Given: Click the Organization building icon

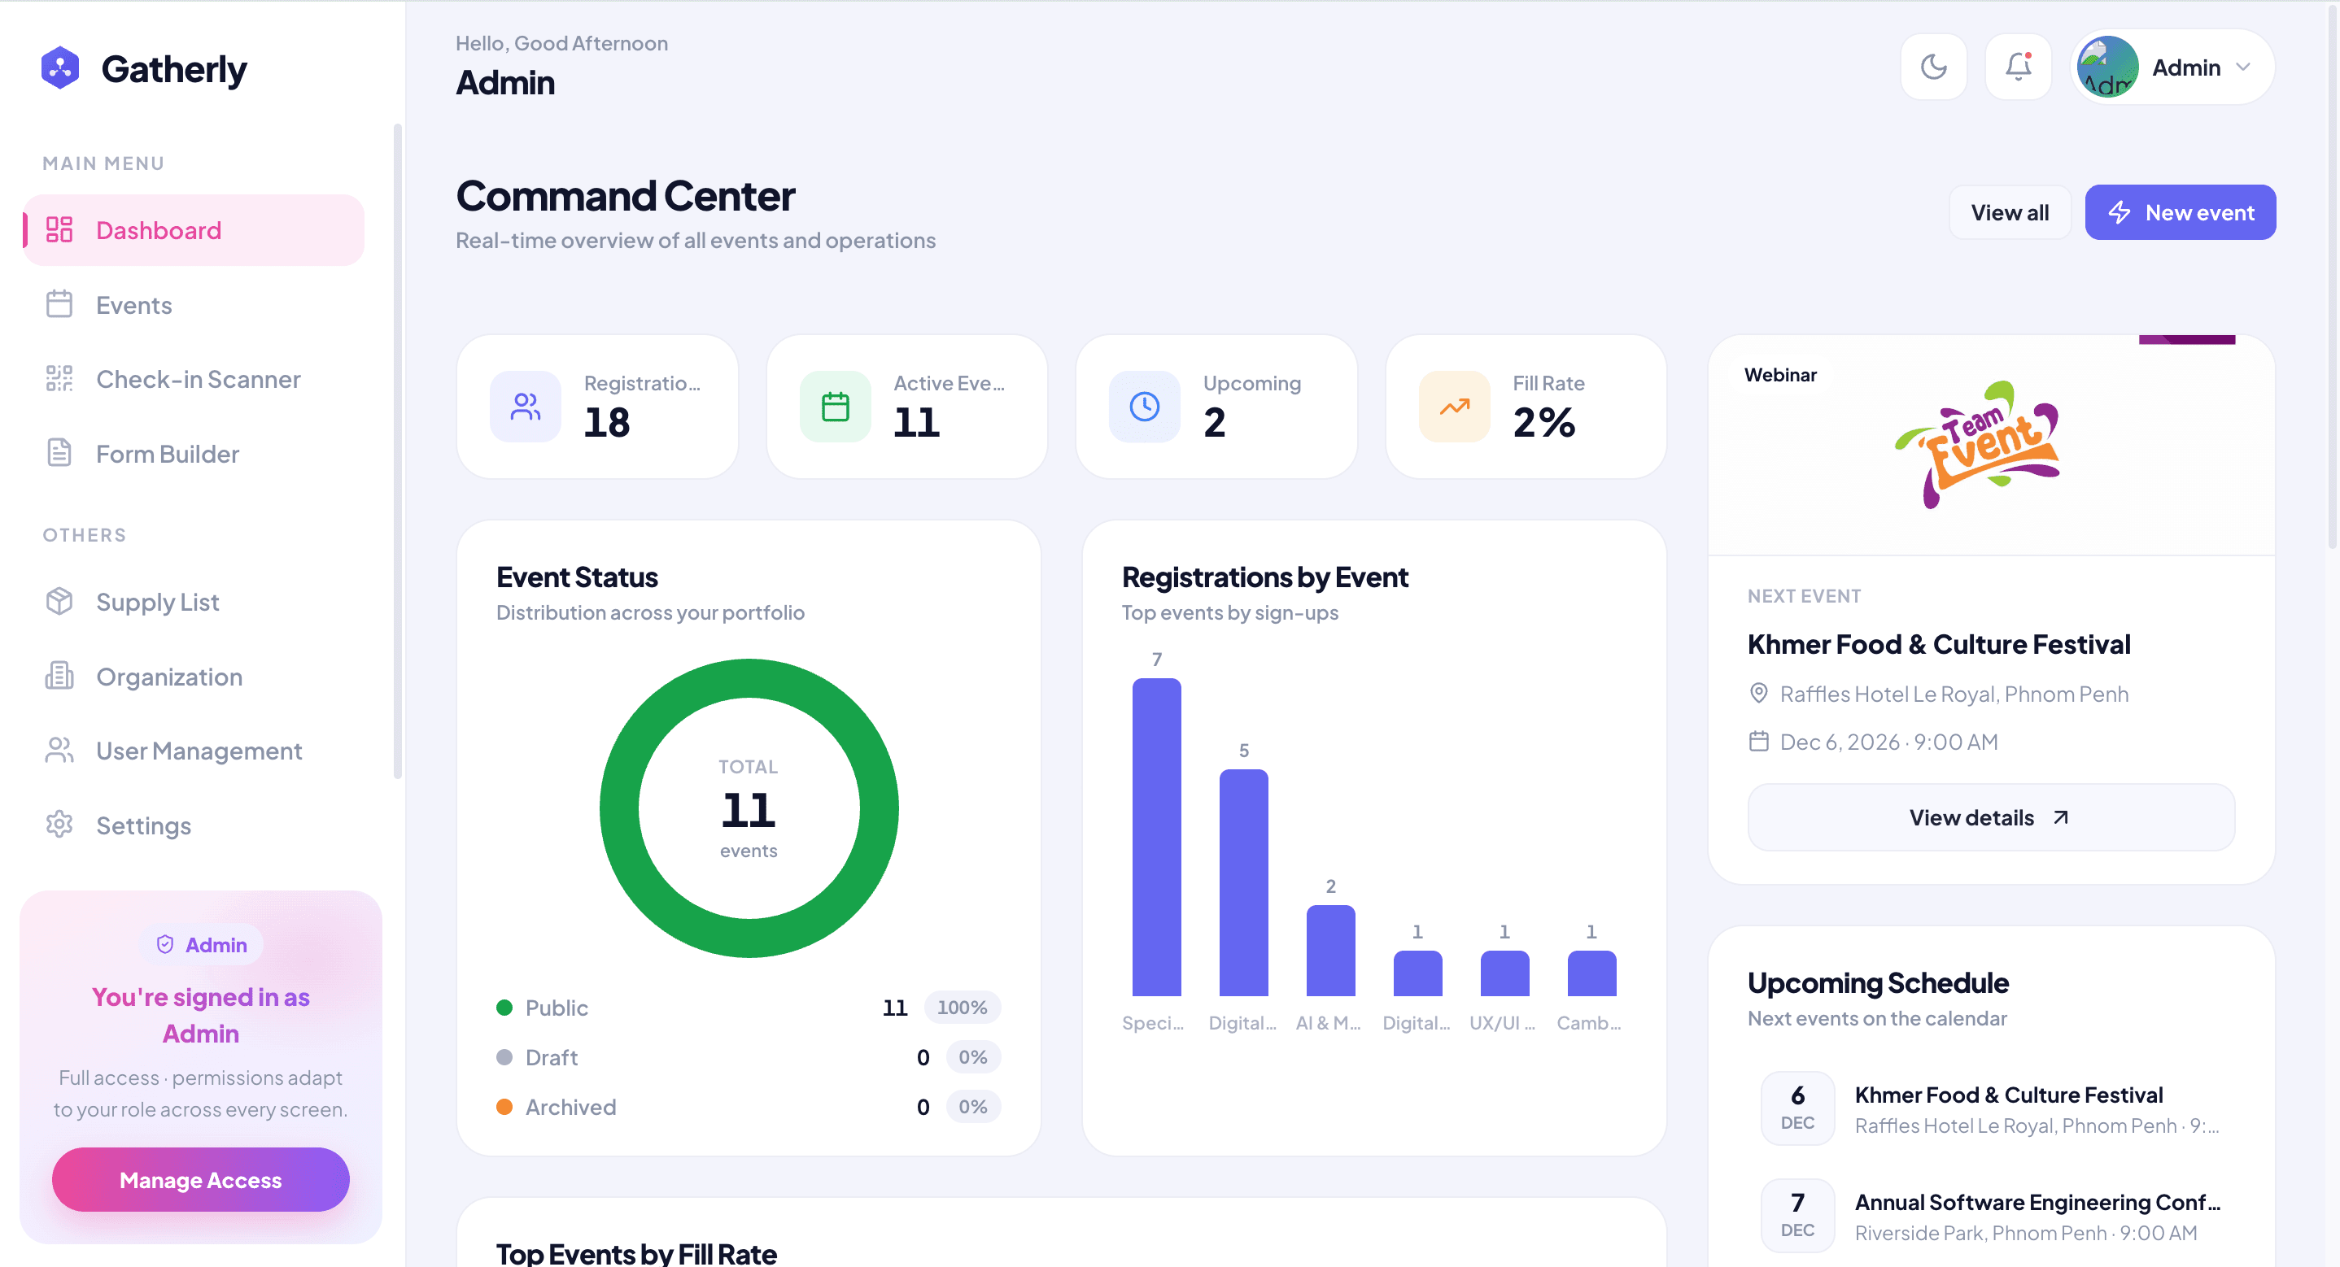Looking at the screenshot, I should click(59, 675).
